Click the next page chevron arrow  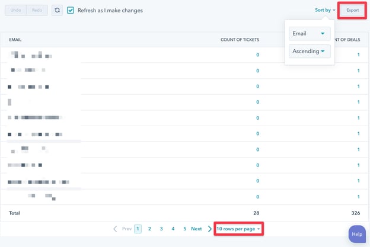[209, 229]
